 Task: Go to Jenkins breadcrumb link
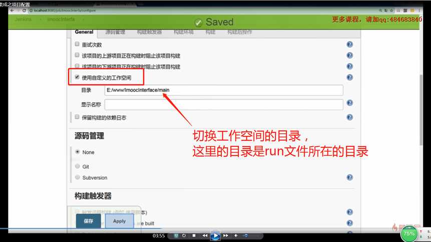coord(24,19)
